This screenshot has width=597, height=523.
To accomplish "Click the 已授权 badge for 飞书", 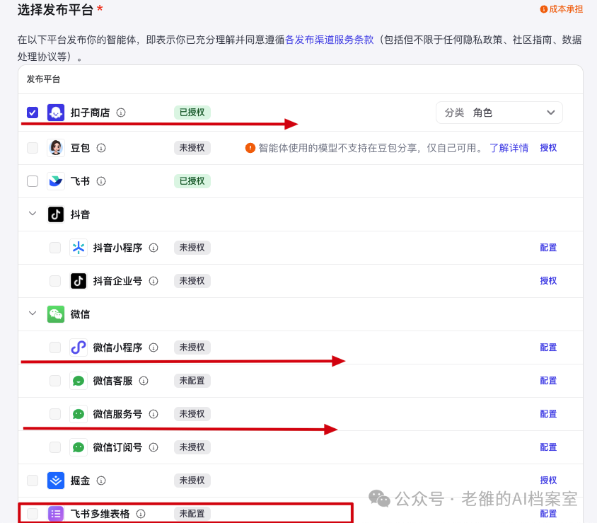I will (192, 181).
